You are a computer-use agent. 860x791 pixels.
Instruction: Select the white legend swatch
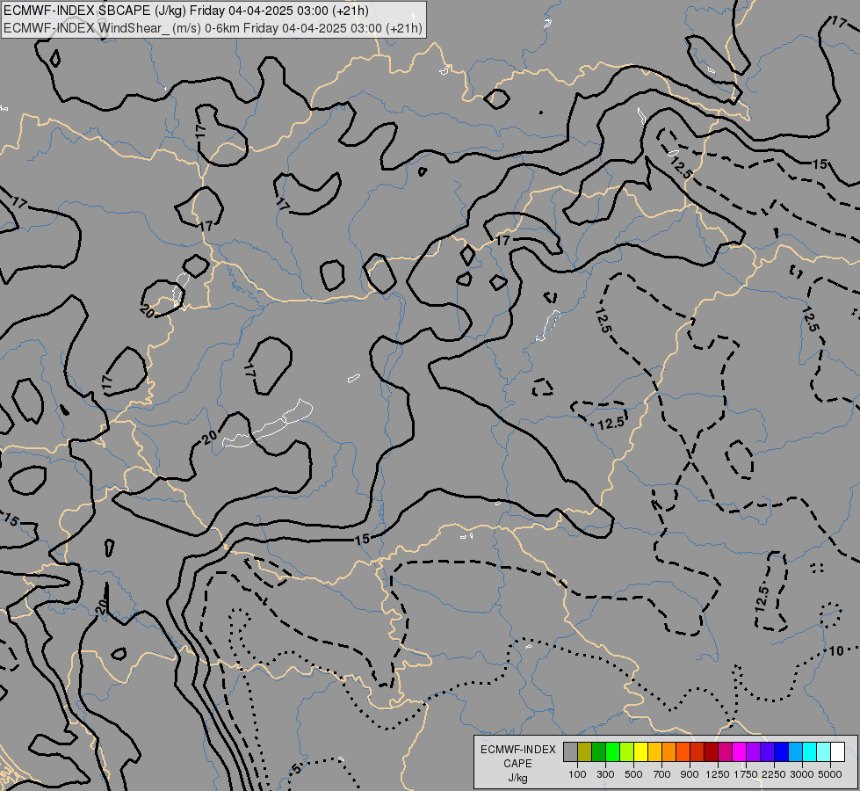[x=837, y=751]
